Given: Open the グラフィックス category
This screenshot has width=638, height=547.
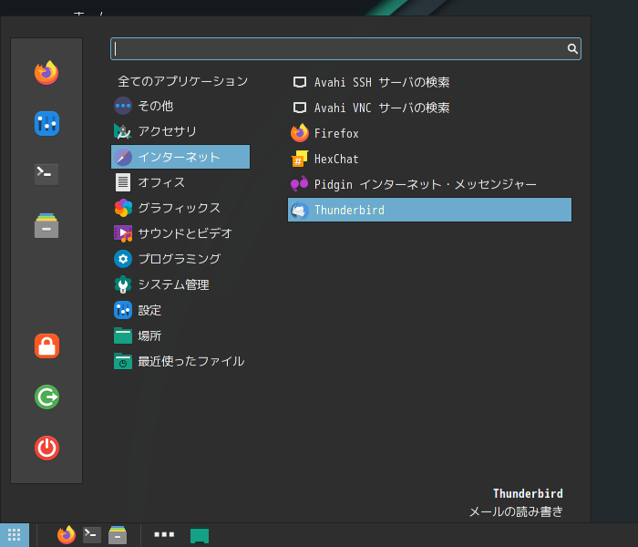Looking at the screenshot, I should [x=180, y=208].
